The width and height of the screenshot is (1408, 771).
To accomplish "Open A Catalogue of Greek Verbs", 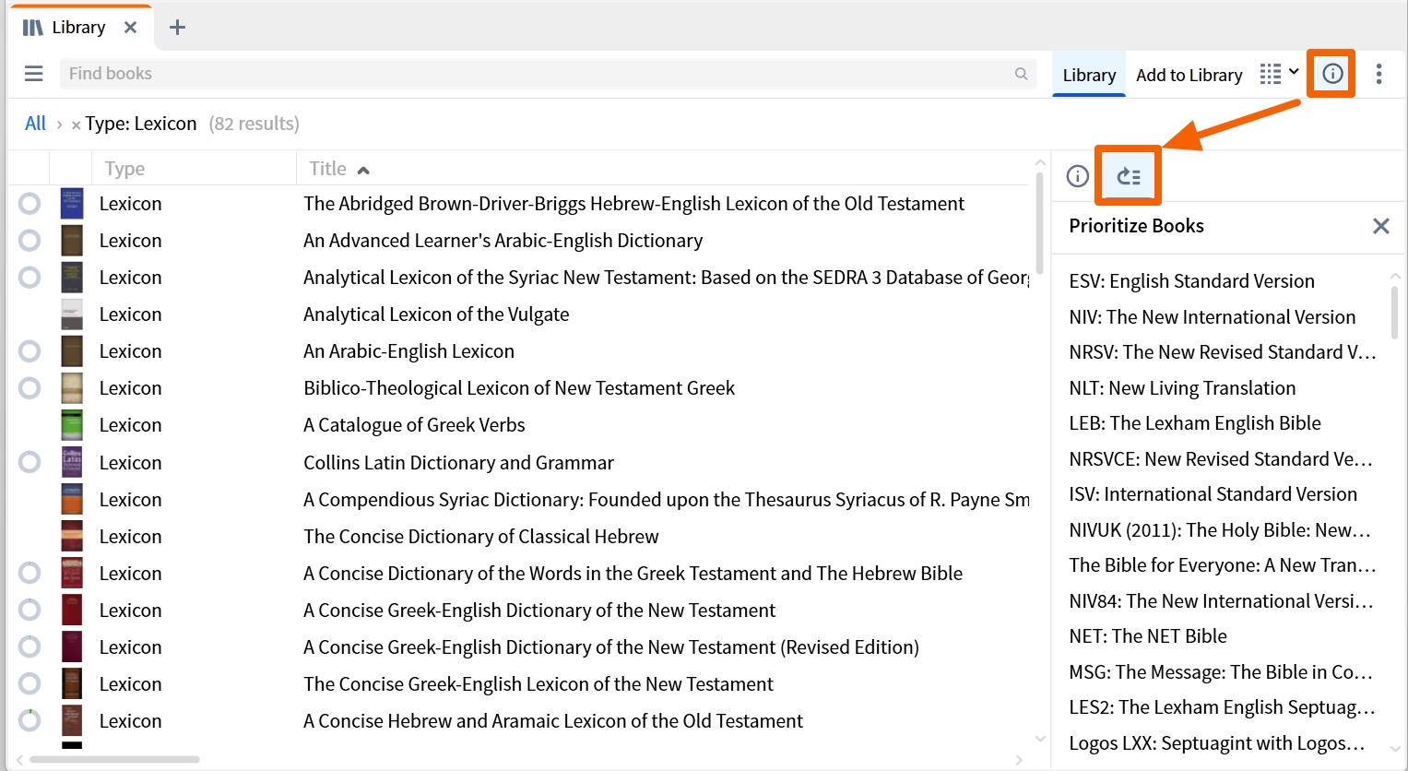I will pyautogui.click(x=414, y=425).
